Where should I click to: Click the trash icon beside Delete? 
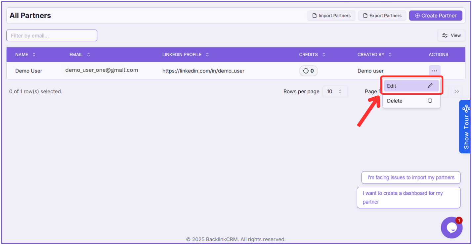pos(430,101)
